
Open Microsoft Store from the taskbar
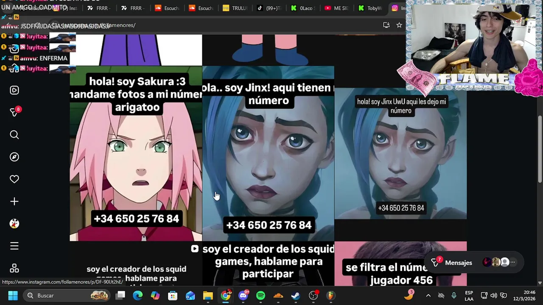173,295
